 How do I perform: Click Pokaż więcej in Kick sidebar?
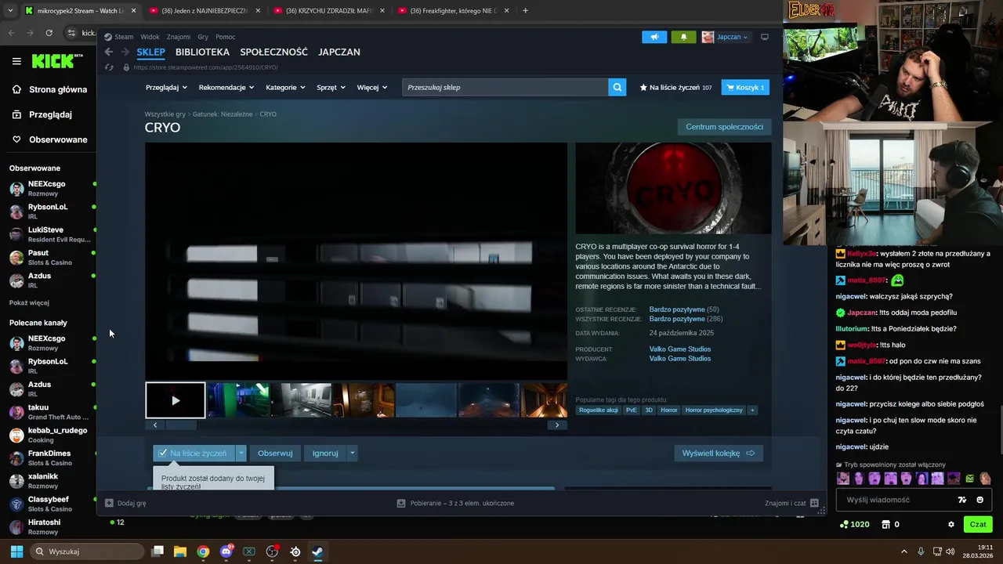tap(29, 302)
